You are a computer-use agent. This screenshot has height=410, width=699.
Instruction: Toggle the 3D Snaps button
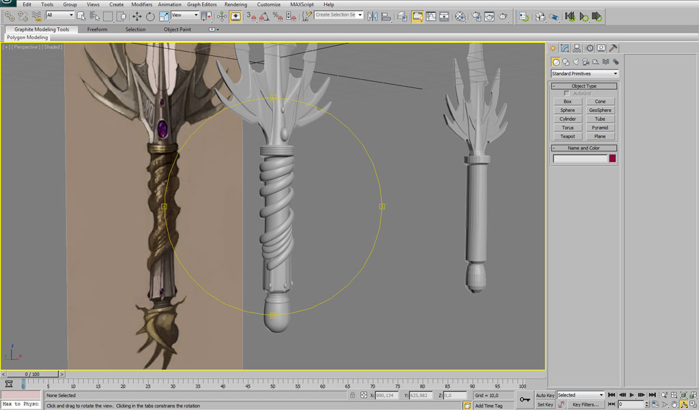tap(251, 16)
